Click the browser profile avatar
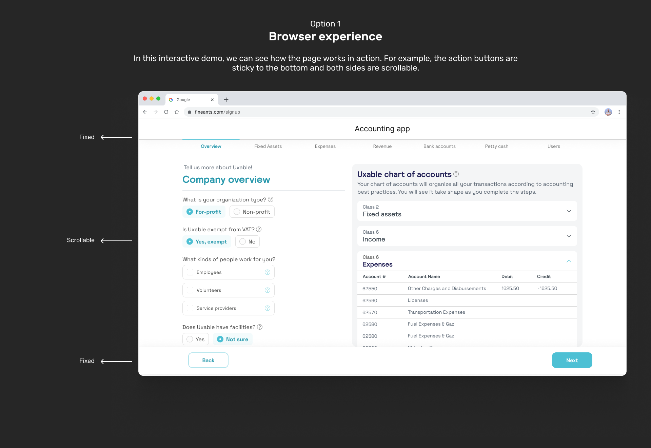The height and width of the screenshot is (448, 651). pyautogui.click(x=608, y=112)
